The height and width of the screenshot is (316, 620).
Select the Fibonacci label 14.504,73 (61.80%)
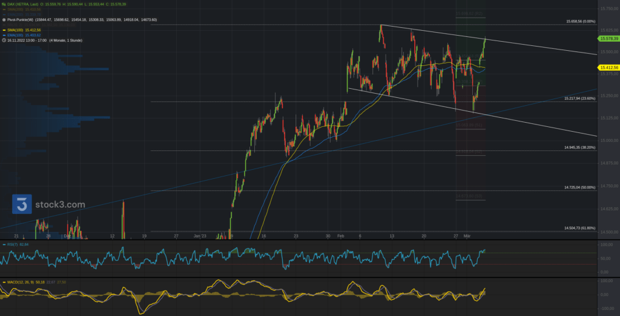click(x=579, y=228)
